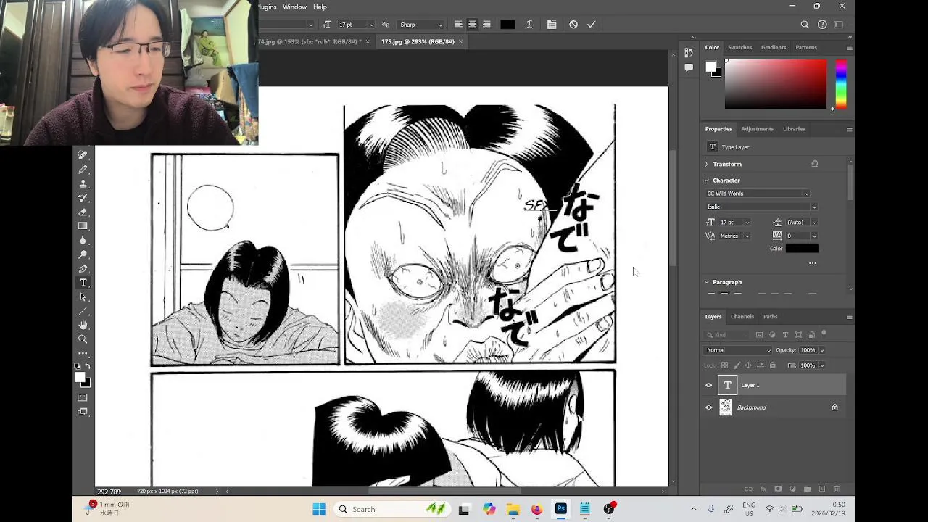Open layer Fill dropdown arrow

click(x=821, y=365)
